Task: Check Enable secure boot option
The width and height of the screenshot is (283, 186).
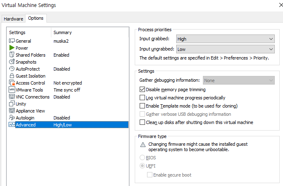Action: (150, 175)
